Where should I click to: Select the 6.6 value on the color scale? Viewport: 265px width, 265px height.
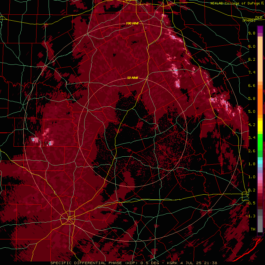tap(252, 85)
